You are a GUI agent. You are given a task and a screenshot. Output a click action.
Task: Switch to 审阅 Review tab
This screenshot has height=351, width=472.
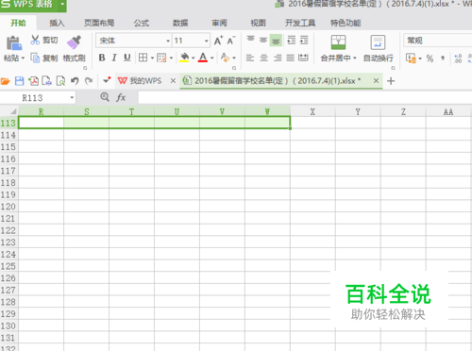(x=219, y=23)
